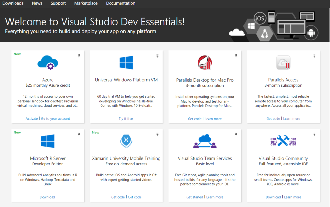Click the Windows logo on Microsoft R Server card

48,141
